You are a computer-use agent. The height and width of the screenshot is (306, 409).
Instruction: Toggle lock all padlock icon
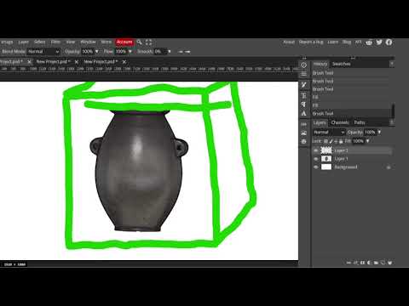[x=341, y=141]
